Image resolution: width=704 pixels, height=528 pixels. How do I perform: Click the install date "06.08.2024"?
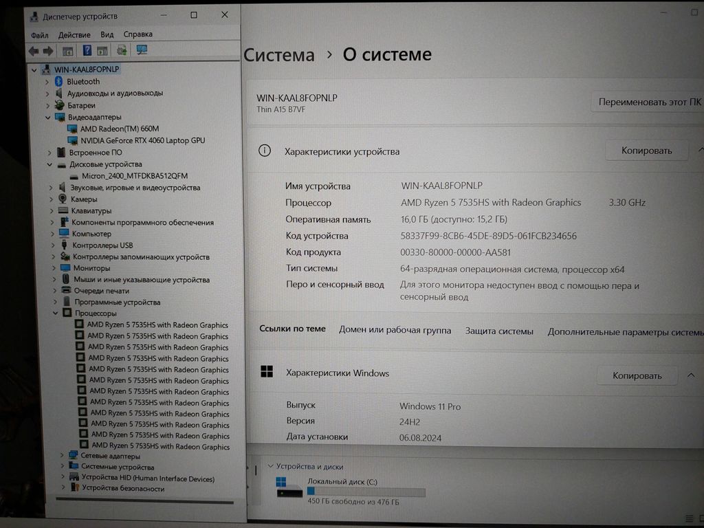click(420, 438)
